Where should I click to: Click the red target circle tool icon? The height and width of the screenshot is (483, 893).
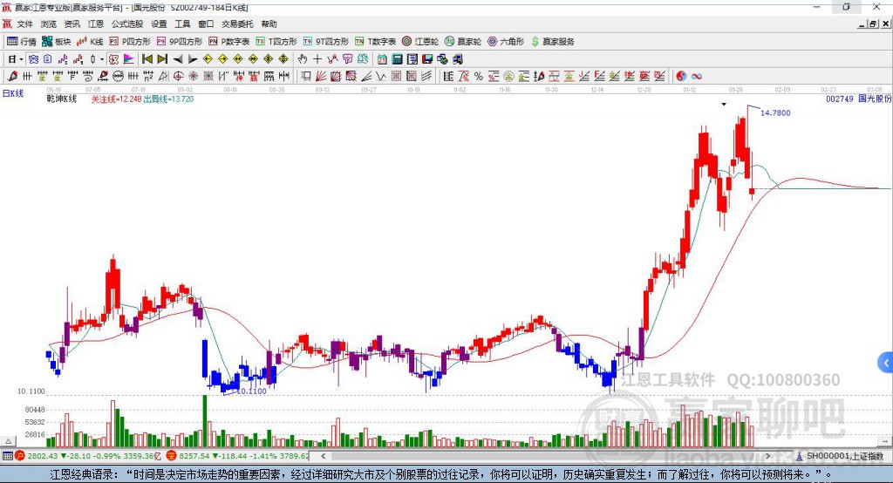tap(178, 77)
